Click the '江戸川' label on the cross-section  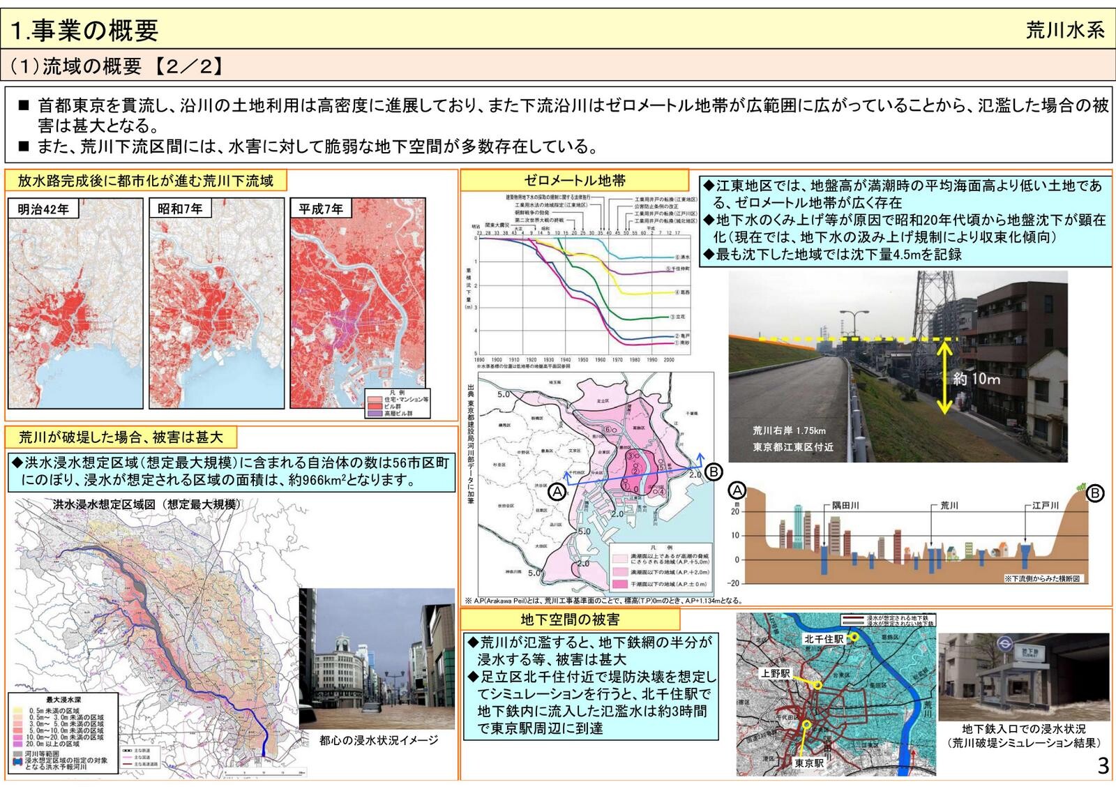(x=1046, y=505)
